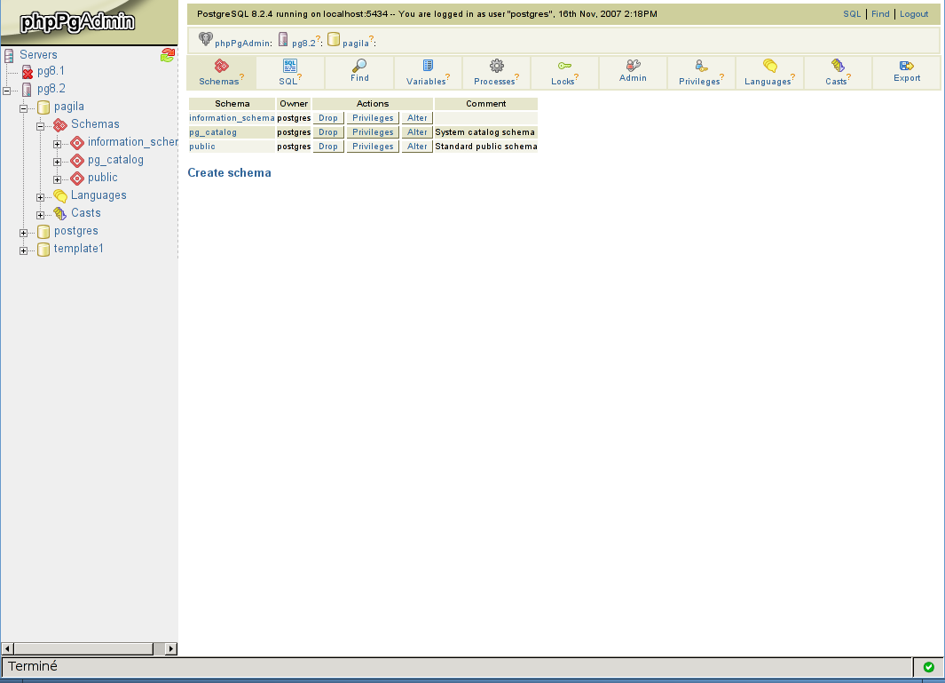Click the Locks key icon

point(564,66)
